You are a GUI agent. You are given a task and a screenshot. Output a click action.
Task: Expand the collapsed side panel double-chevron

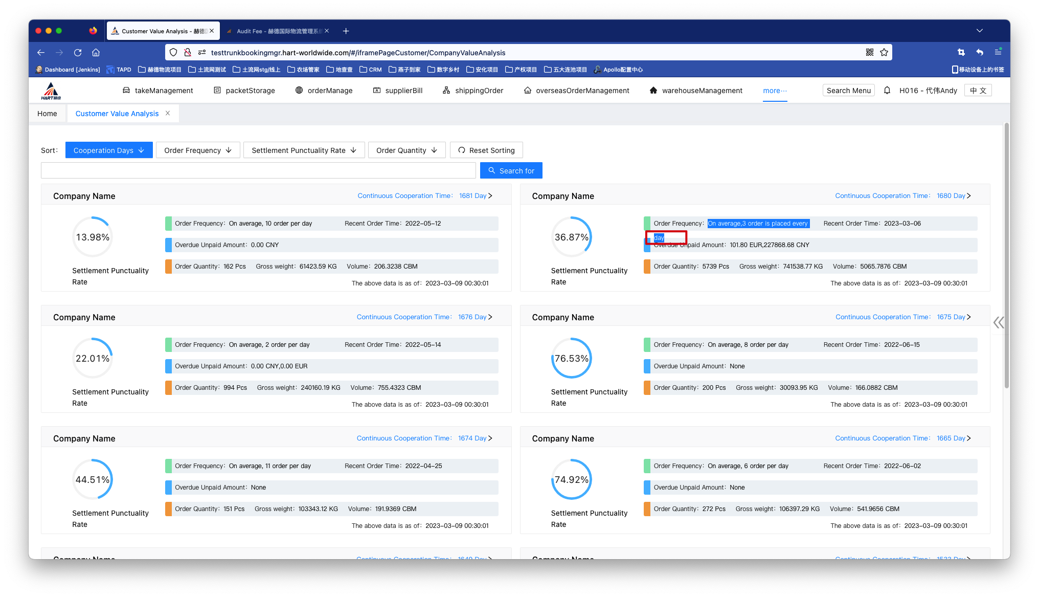click(999, 322)
